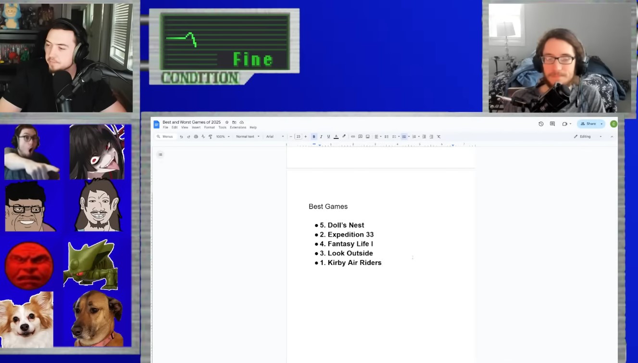Viewport: 638px width, 363px height.
Task: Search the Menus box
Action: point(165,137)
